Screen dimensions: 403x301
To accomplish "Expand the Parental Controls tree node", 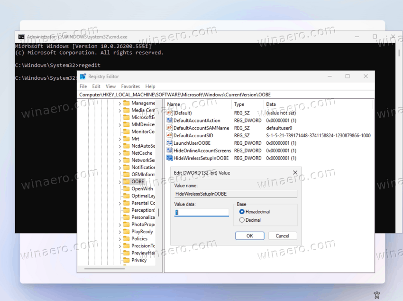I will point(120,203).
